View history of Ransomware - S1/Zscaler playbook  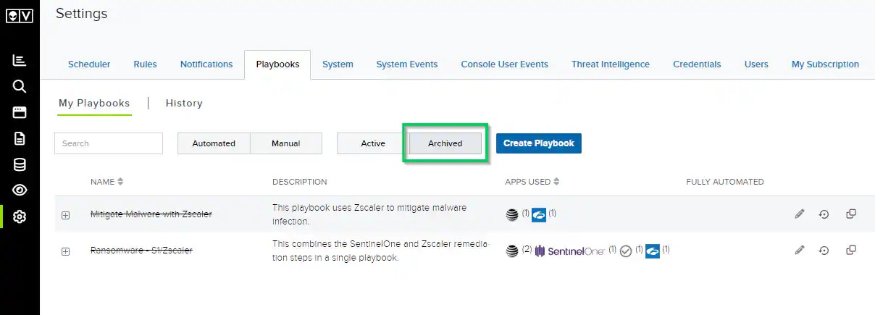click(824, 251)
